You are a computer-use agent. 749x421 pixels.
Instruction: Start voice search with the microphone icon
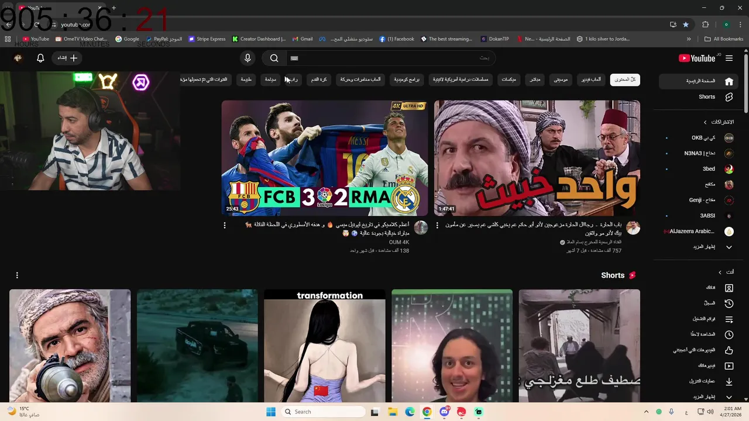pyautogui.click(x=248, y=58)
